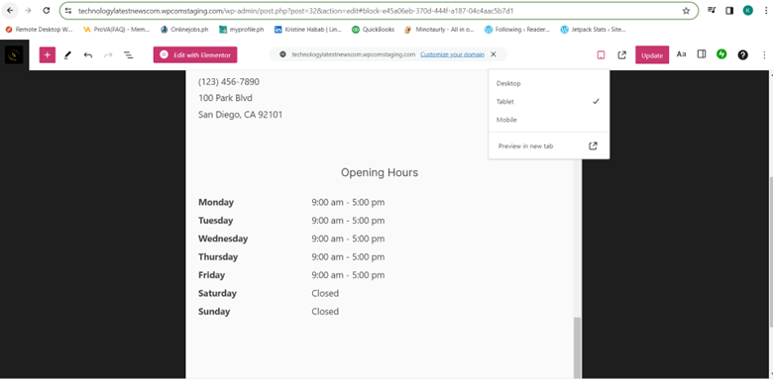Open the ProVA(FAQ) bookmark
Screen dimensions: 773x383
tap(116, 30)
